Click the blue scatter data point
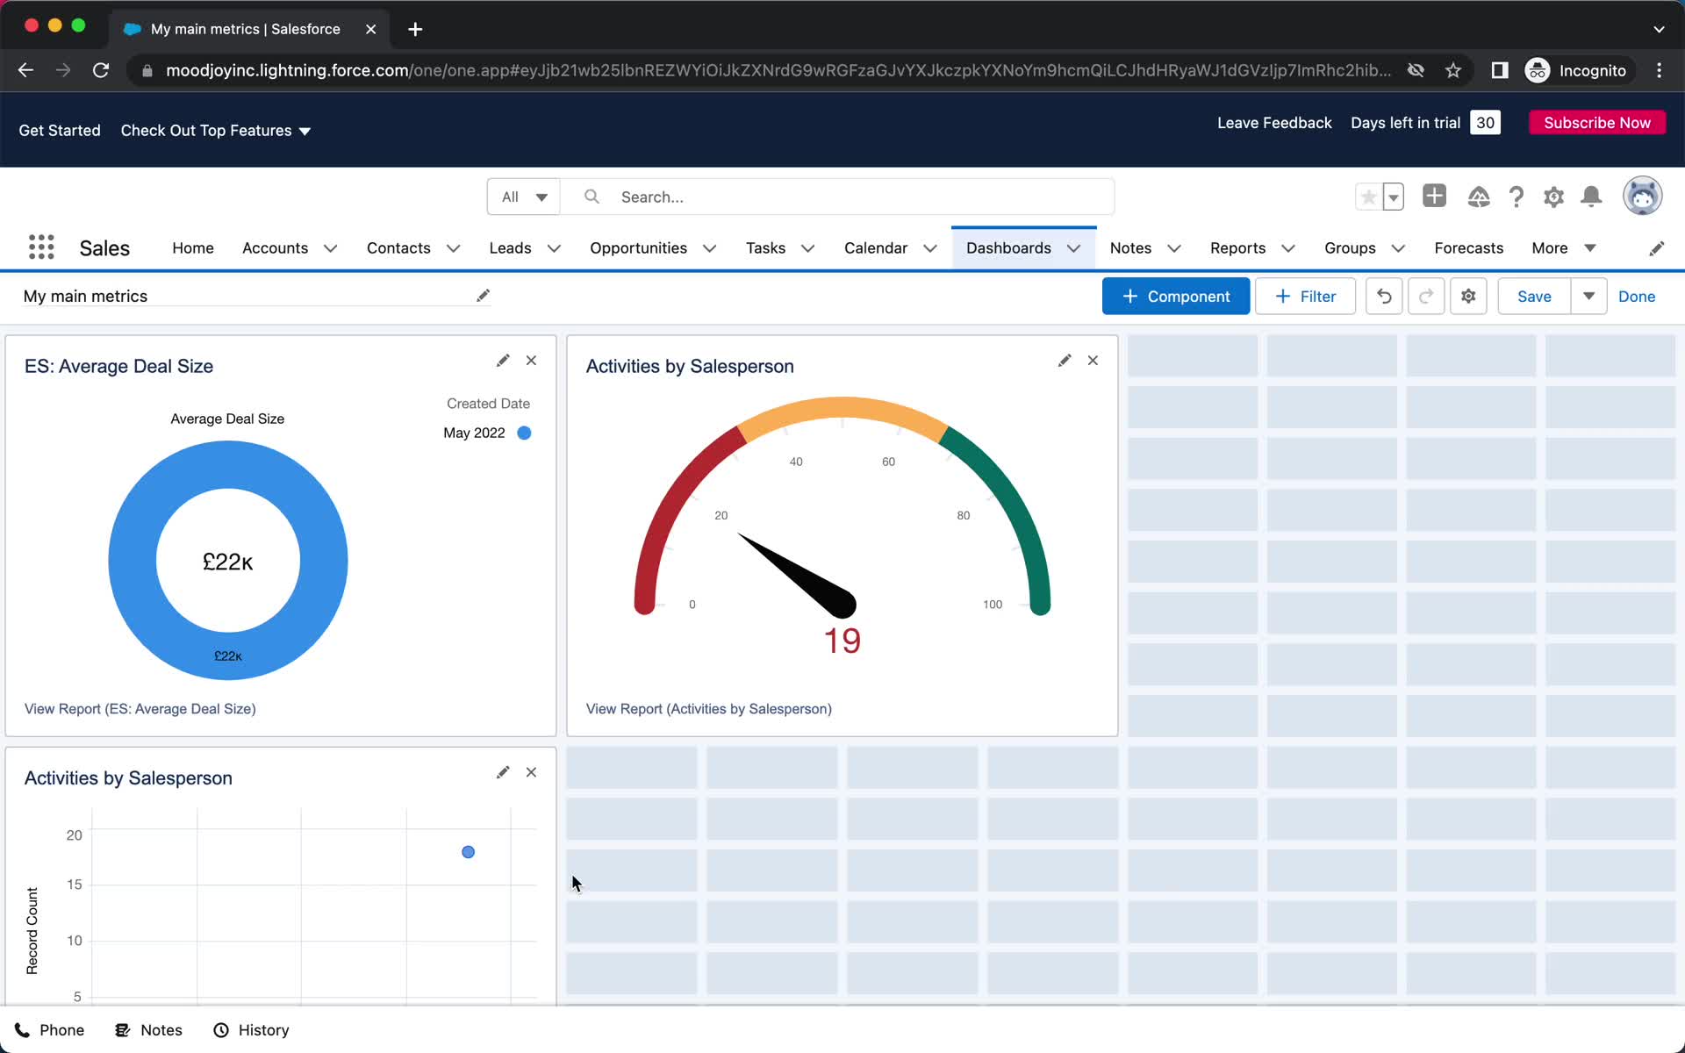 point(468,852)
